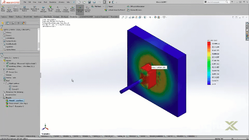Select the Strain1 result plot
Viewport: 249px width, 140px height.
[x=15, y=106]
